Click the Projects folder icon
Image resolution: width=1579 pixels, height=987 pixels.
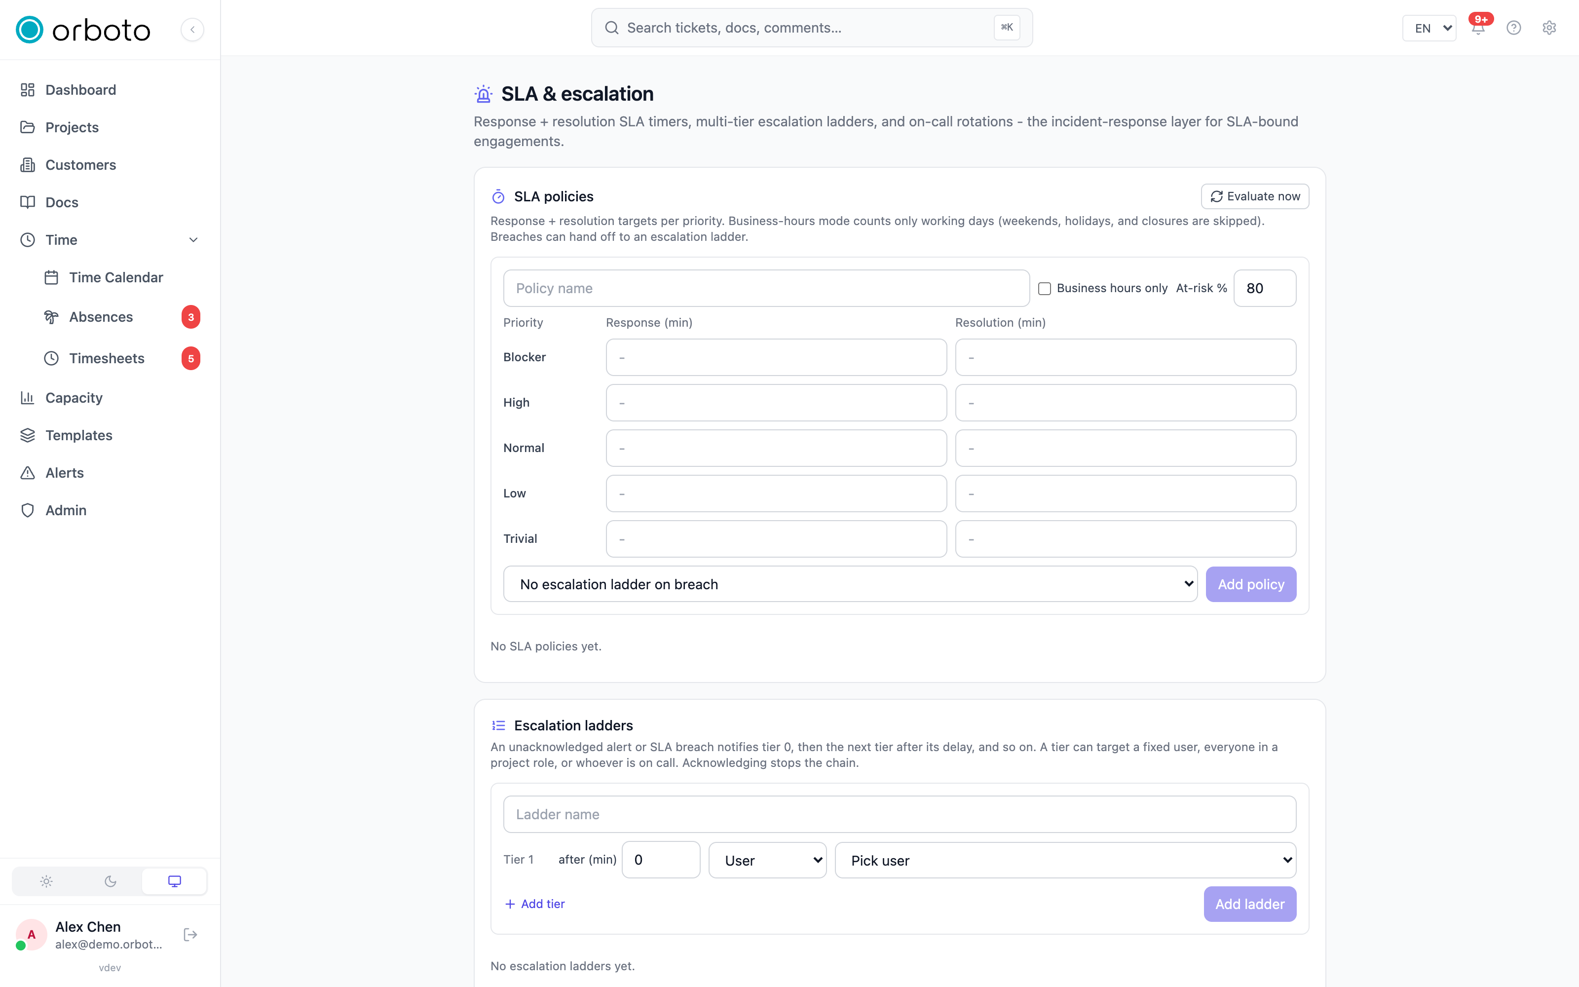coord(28,127)
